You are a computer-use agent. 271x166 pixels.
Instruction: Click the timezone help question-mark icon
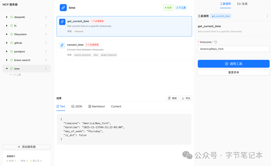tap(216, 42)
